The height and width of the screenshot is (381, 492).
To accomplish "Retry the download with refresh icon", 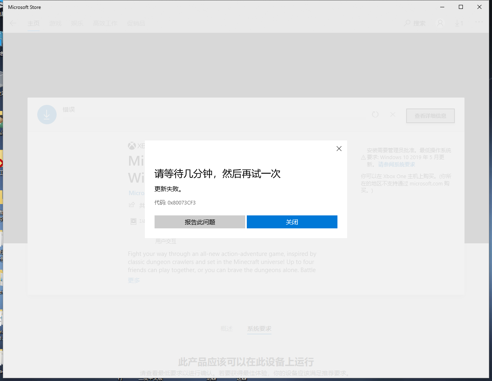I will coord(375,115).
